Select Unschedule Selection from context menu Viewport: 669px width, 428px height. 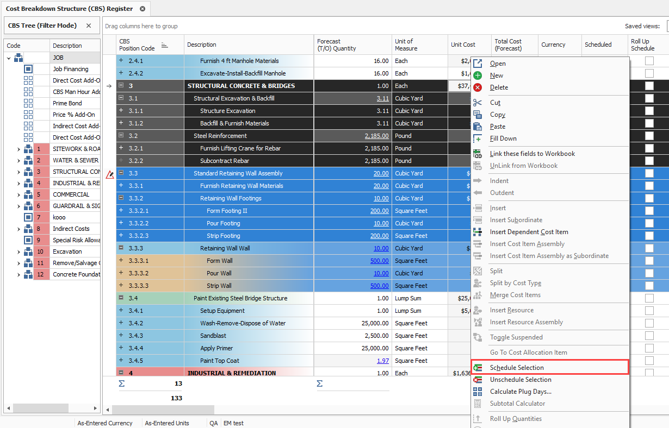520,380
